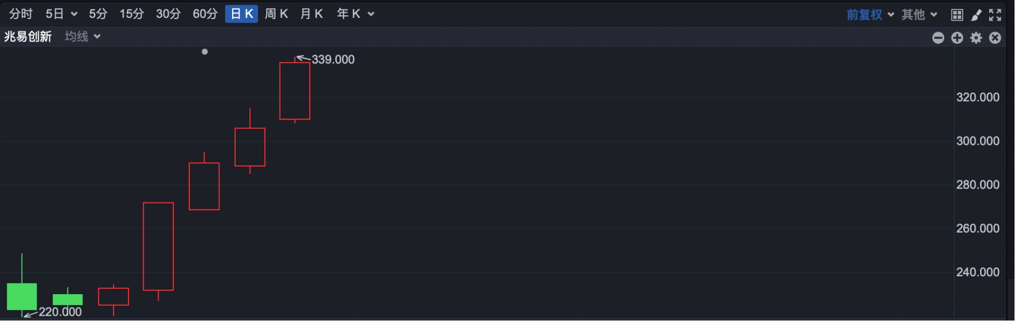The height and width of the screenshot is (321, 1015).
Task: Select the drawing pen tool icon
Action: (x=976, y=15)
